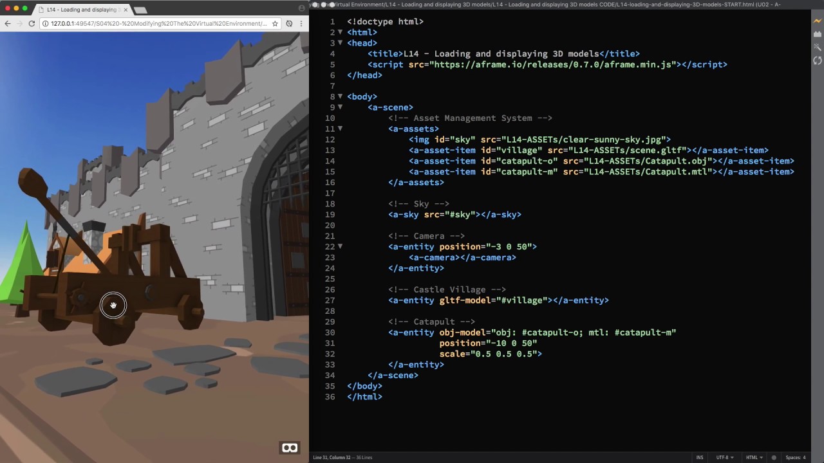Click the linting status circle indicator
The image size is (824, 463).
click(x=774, y=457)
